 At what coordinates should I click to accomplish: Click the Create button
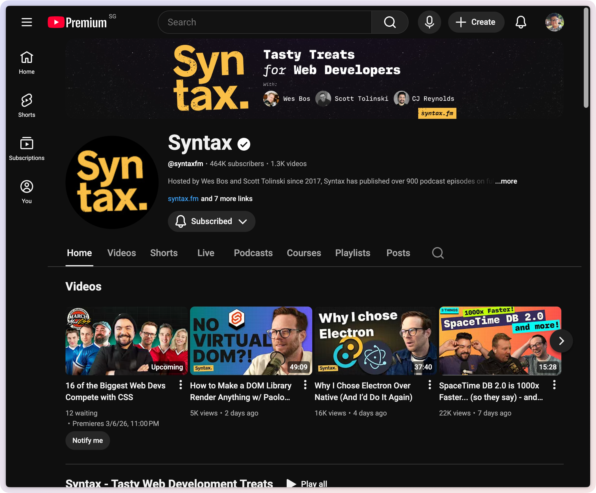click(476, 22)
